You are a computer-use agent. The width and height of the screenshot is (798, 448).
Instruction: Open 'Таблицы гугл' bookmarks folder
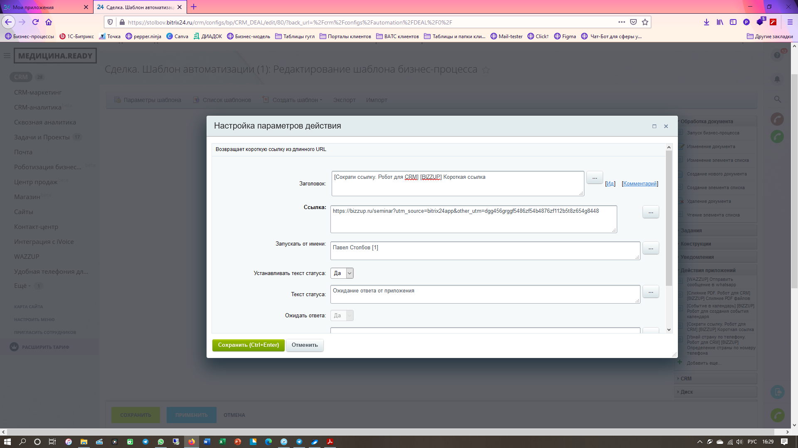[x=295, y=37]
